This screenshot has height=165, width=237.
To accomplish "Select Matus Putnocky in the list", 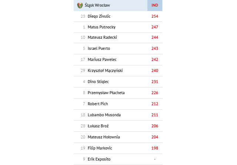I will pyautogui.click(x=101, y=27).
